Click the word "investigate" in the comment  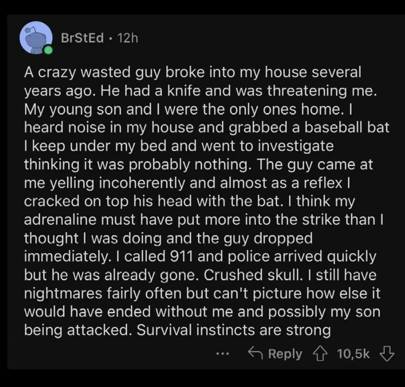coord(296,146)
